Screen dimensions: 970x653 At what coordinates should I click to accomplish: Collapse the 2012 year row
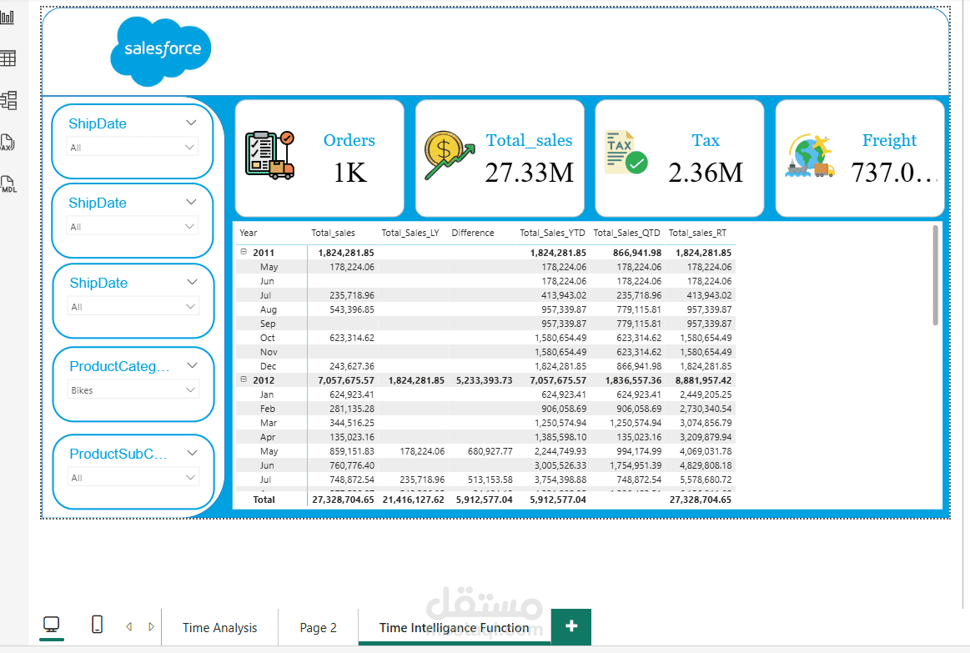point(244,379)
